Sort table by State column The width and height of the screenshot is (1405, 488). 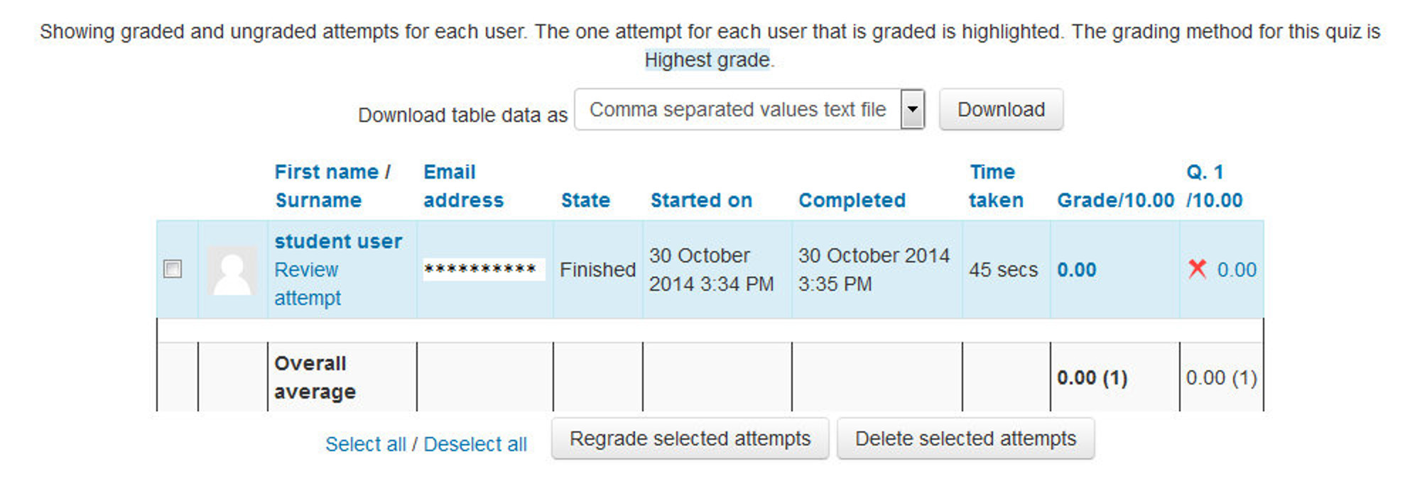585,201
